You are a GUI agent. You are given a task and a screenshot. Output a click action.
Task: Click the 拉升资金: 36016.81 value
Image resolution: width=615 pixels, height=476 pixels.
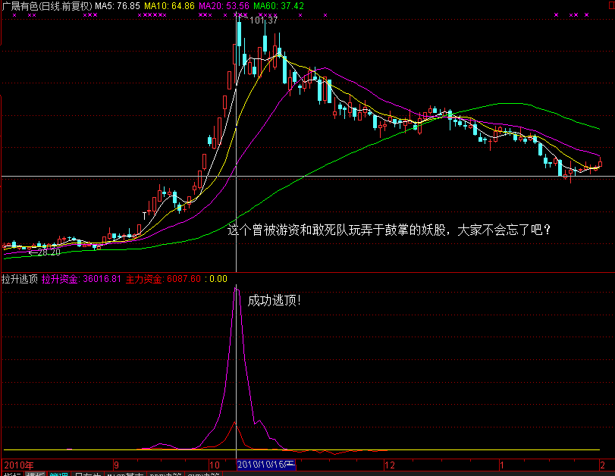pyautogui.click(x=82, y=279)
